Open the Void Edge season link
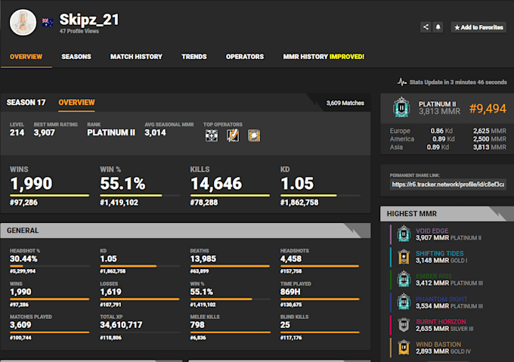 coord(432,231)
